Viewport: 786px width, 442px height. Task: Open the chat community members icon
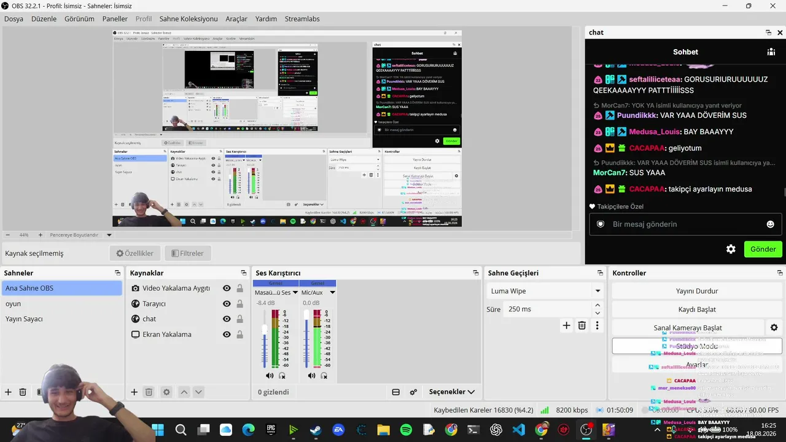pos(771,52)
